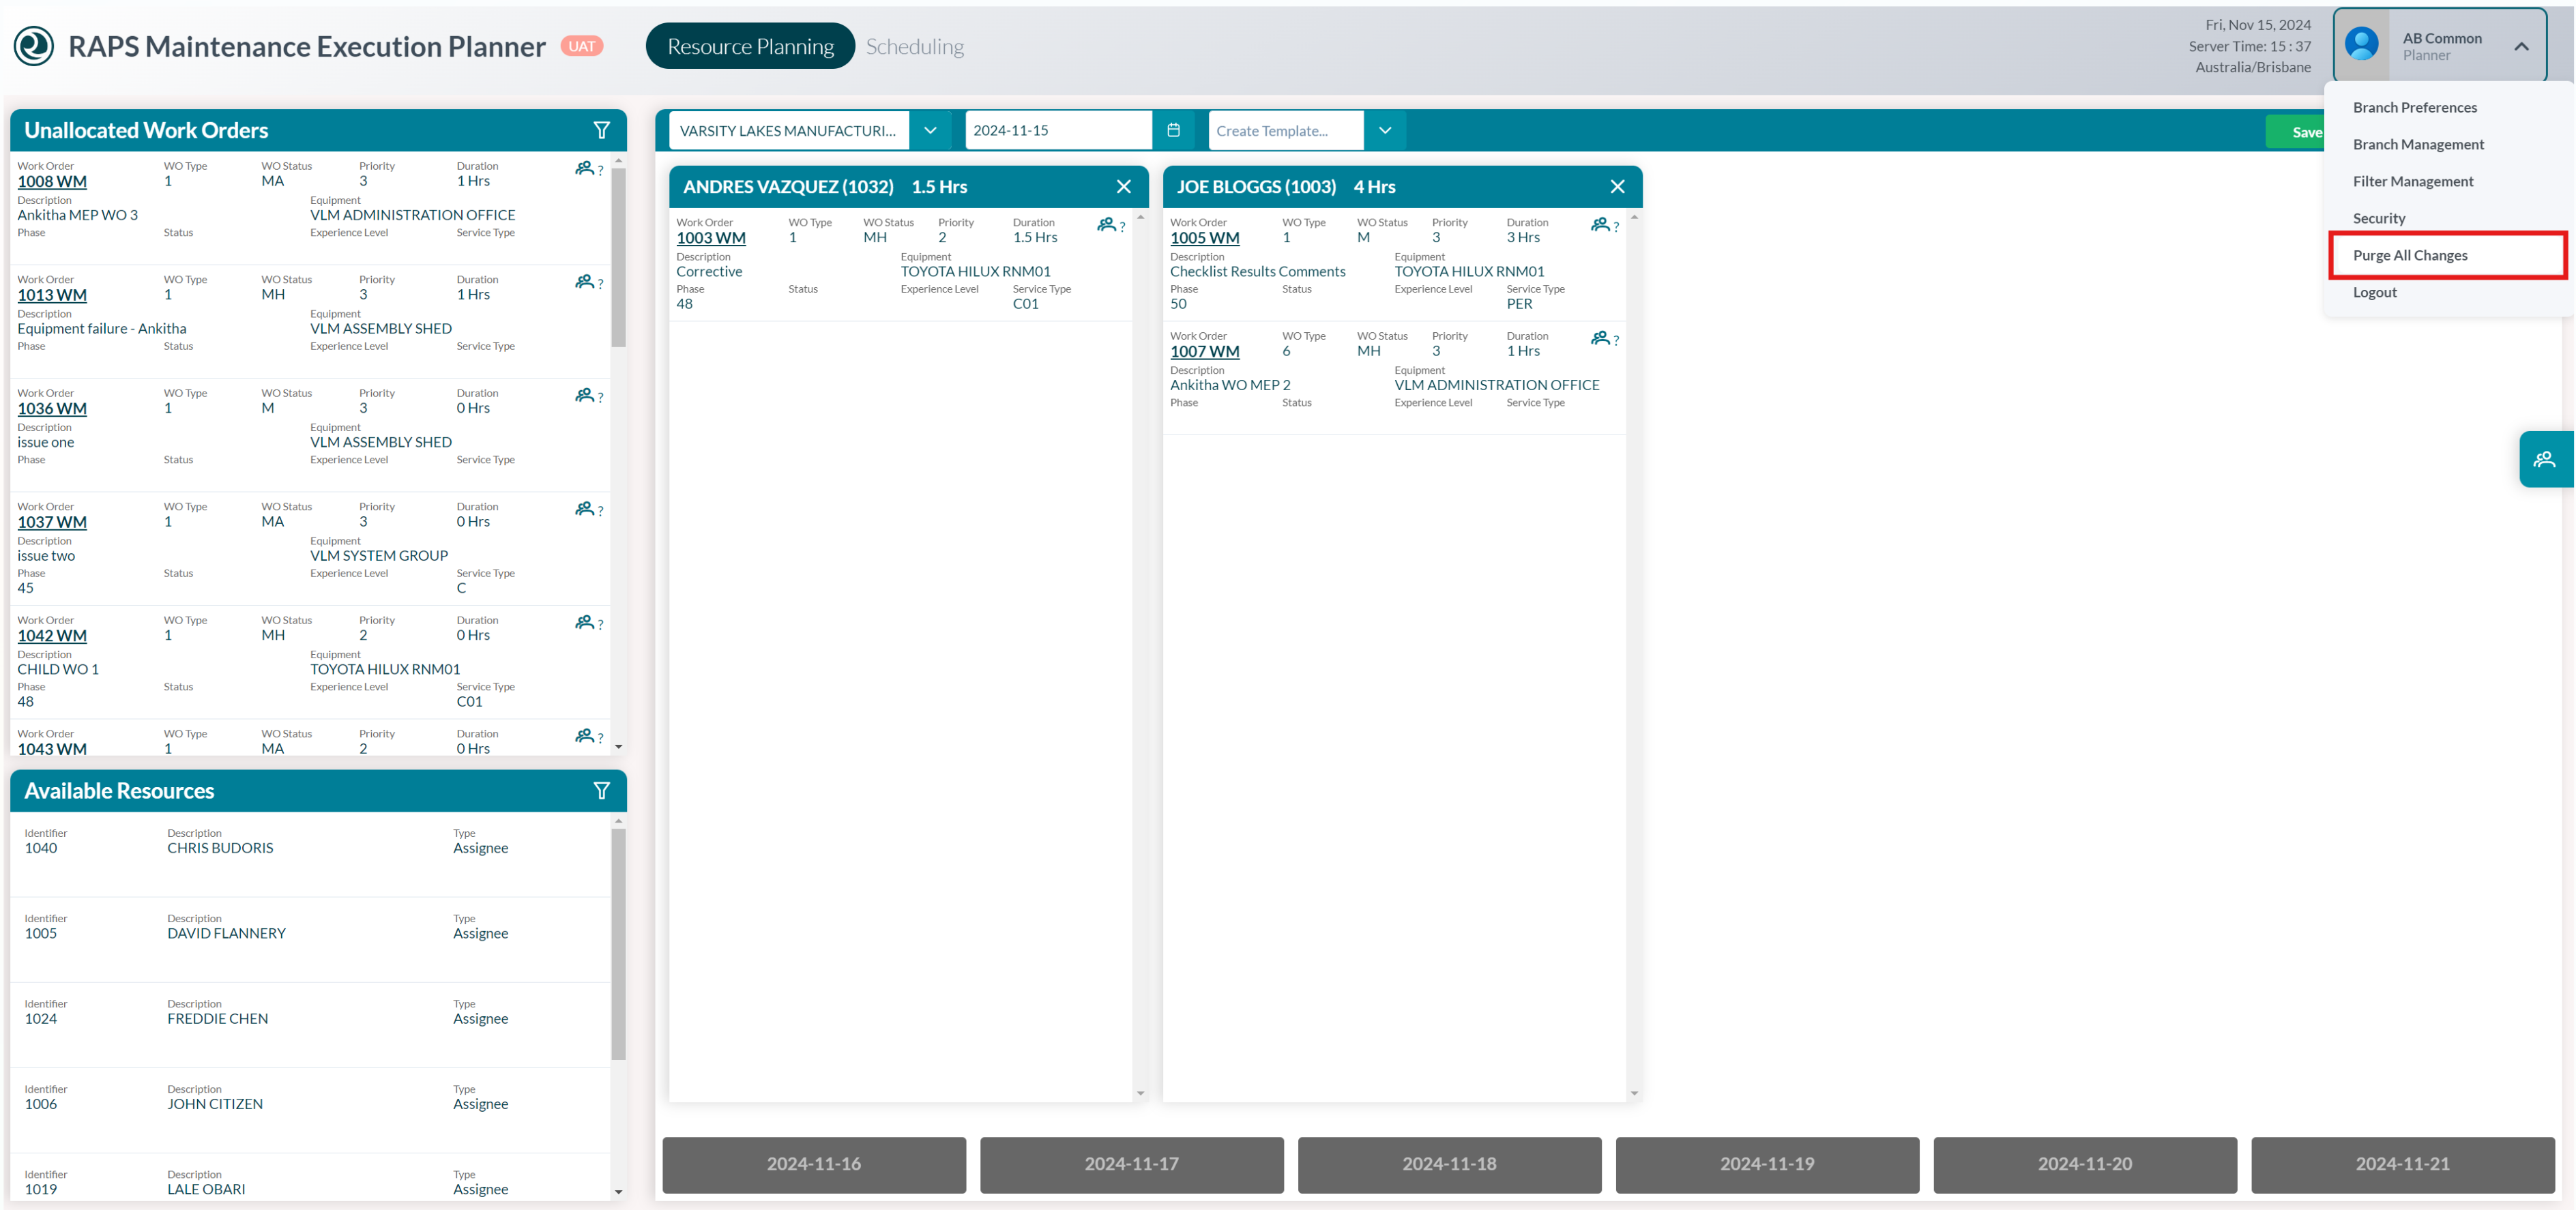The width and height of the screenshot is (2576, 1210).
Task: Close the JOE BLOGGS resource card
Action: click(1618, 187)
